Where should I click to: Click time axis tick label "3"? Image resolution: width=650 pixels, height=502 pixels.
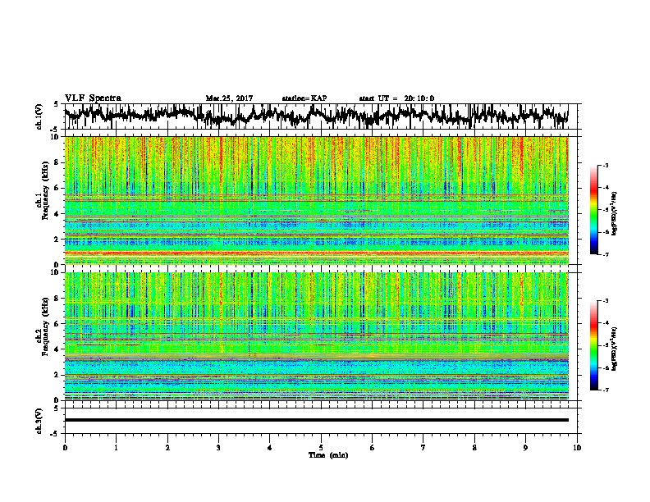(218, 448)
